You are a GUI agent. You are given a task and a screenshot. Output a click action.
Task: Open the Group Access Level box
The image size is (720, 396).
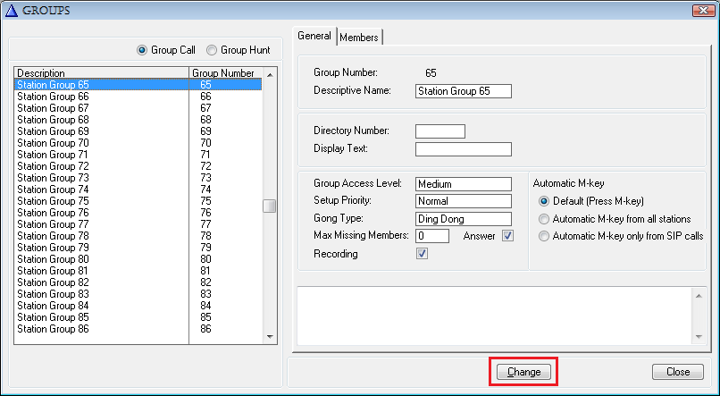point(464,184)
